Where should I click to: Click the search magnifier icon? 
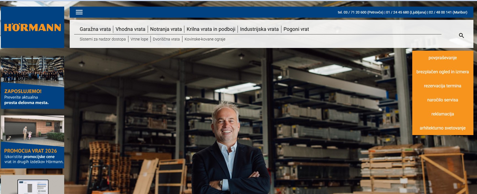[461, 36]
